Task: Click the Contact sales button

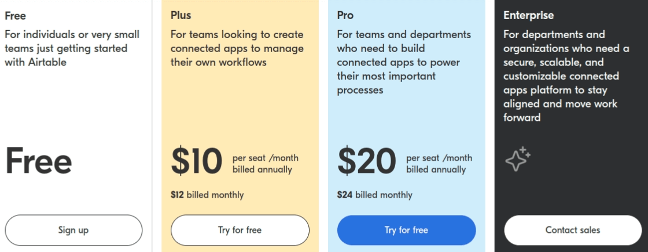Action: click(573, 230)
